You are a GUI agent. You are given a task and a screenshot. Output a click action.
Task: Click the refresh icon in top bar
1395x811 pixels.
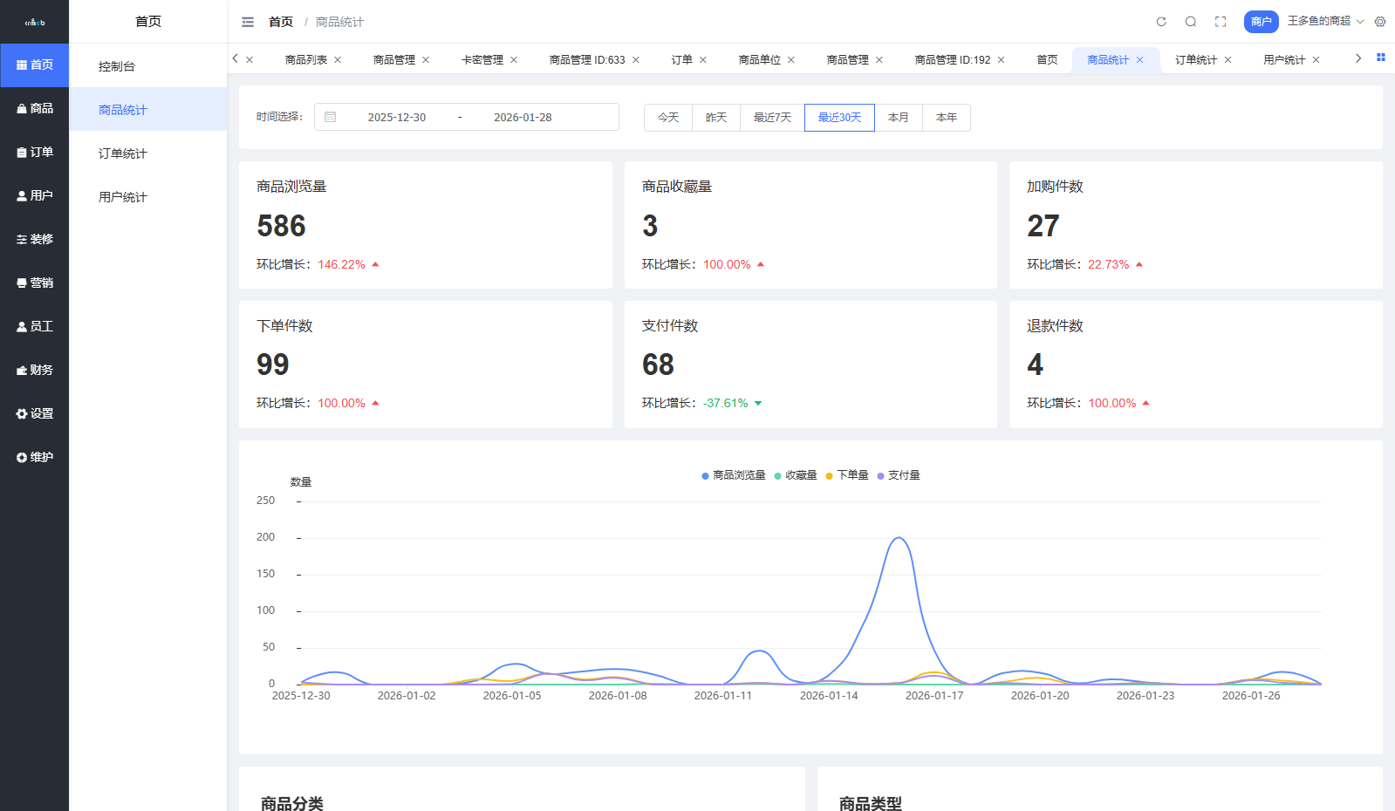click(x=1161, y=22)
